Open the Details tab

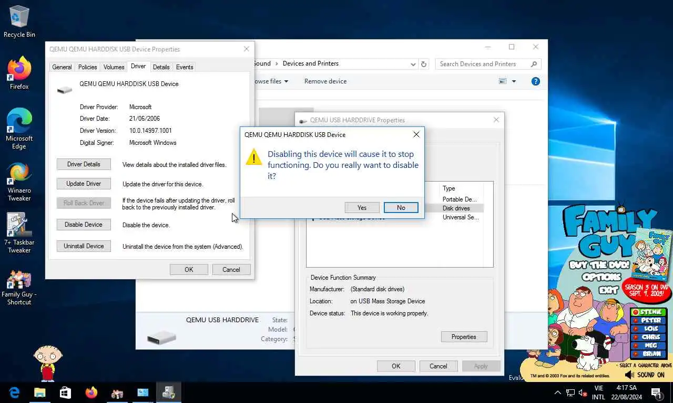click(x=161, y=67)
